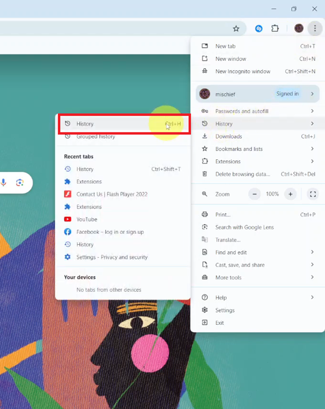Open Downloads from the menu
Screen dimensions: 325x409
click(x=258, y=136)
